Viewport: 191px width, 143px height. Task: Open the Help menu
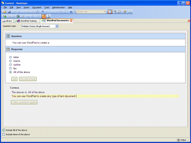[70, 7]
